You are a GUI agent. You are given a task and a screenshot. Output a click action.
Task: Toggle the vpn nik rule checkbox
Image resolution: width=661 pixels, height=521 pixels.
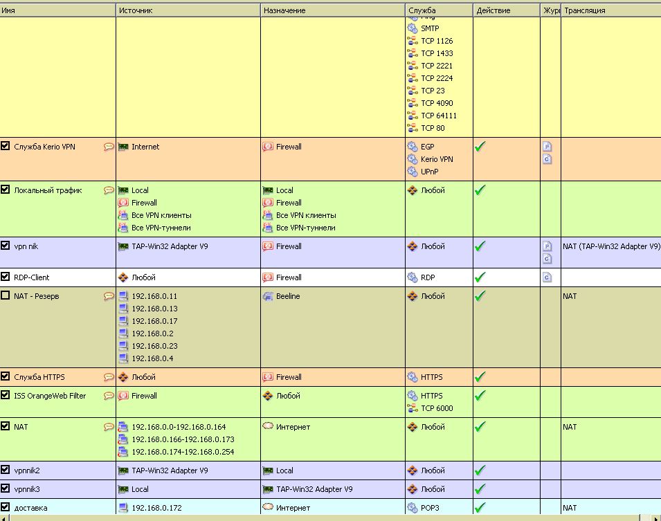[x=5, y=246]
